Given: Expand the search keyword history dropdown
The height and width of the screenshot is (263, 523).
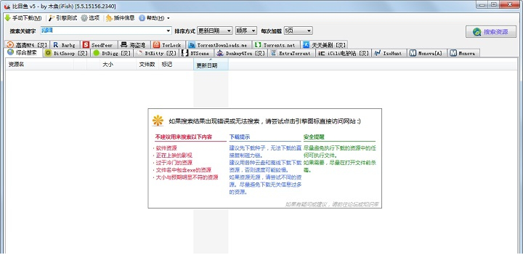Looking at the screenshot, I should coord(169,31).
